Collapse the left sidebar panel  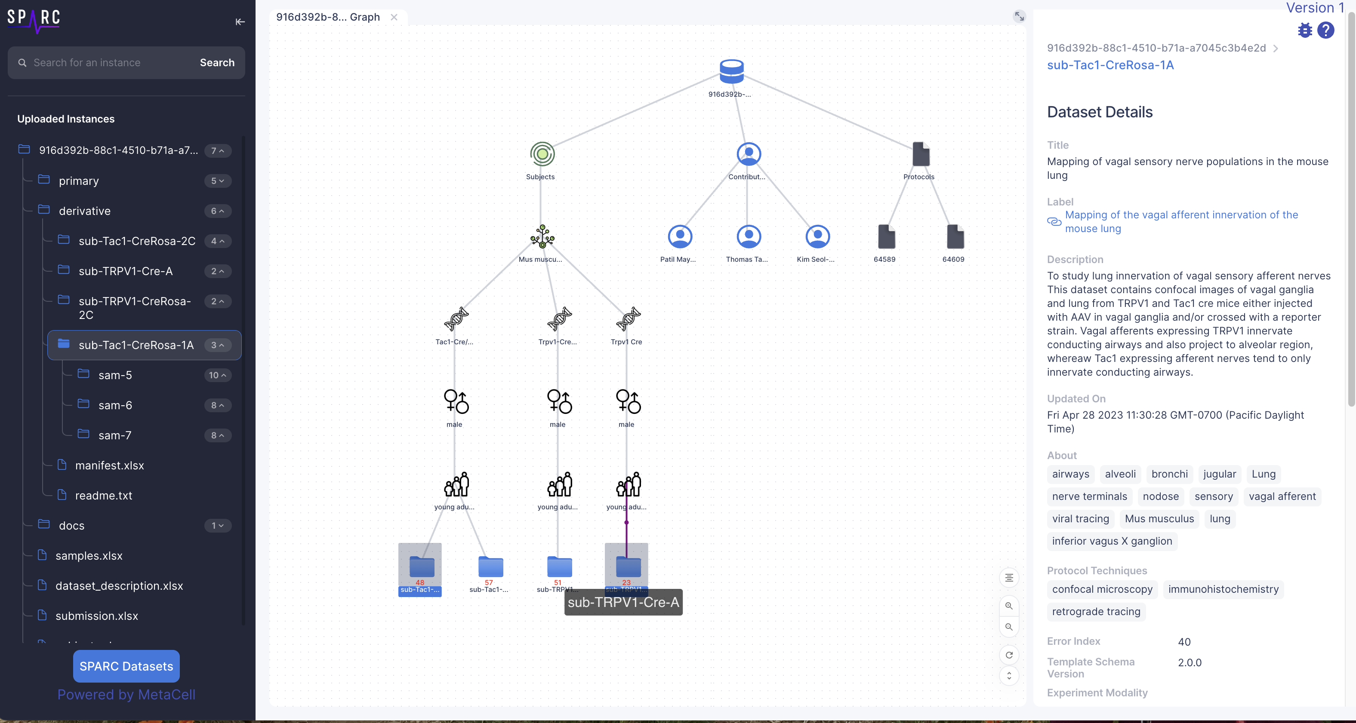[x=240, y=22]
